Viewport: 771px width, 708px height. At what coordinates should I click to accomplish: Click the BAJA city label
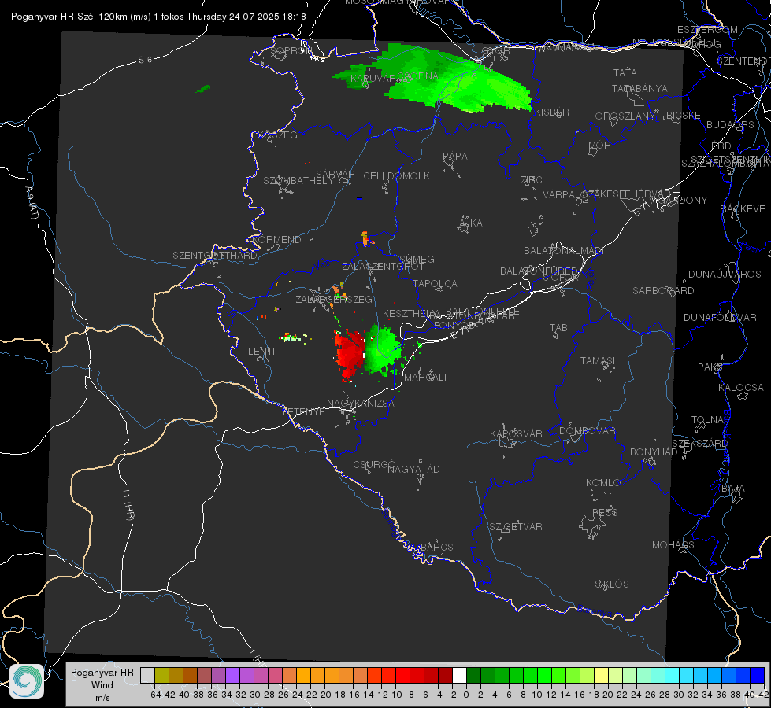pos(733,489)
